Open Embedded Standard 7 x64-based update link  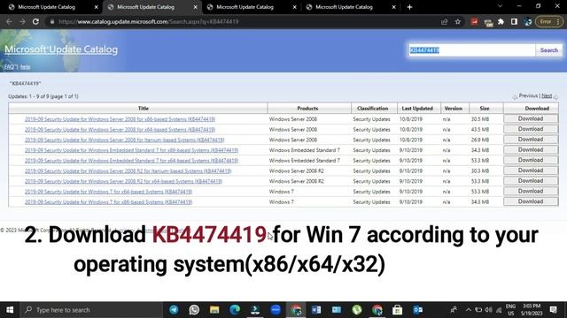(x=131, y=161)
